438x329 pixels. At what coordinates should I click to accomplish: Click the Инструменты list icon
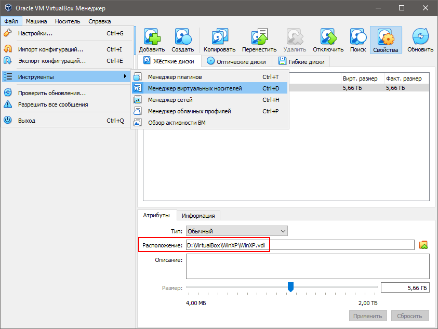(x=8, y=76)
